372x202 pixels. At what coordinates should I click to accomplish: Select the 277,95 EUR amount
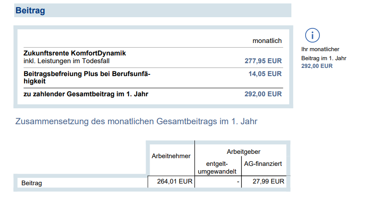tap(263, 61)
